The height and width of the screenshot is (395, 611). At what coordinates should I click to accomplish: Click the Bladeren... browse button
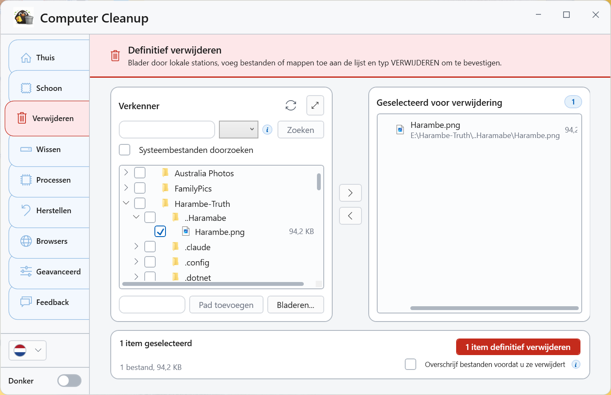click(x=296, y=305)
